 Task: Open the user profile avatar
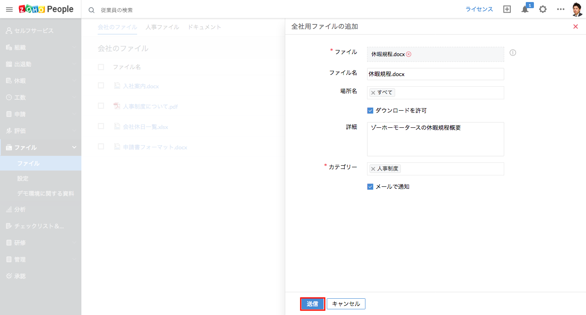tap(577, 9)
